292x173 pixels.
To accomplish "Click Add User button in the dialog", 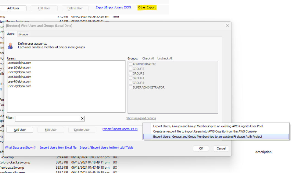I will tap(20, 130).
